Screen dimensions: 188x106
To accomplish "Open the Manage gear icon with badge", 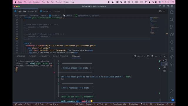I will 172,99.
